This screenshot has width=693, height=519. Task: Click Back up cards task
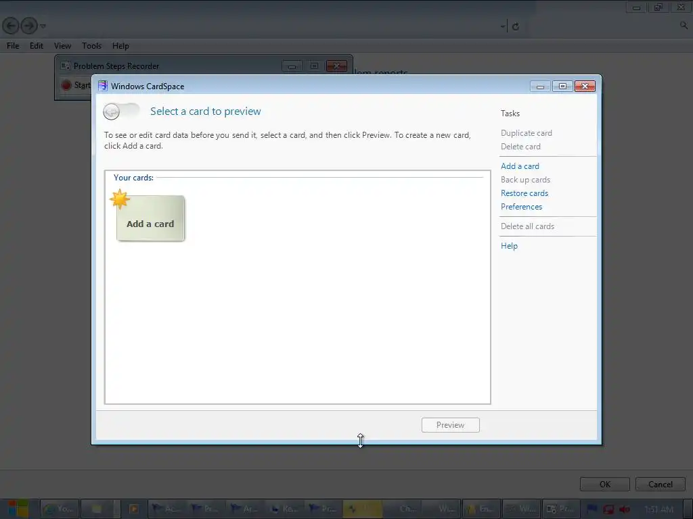[x=525, y=180]
